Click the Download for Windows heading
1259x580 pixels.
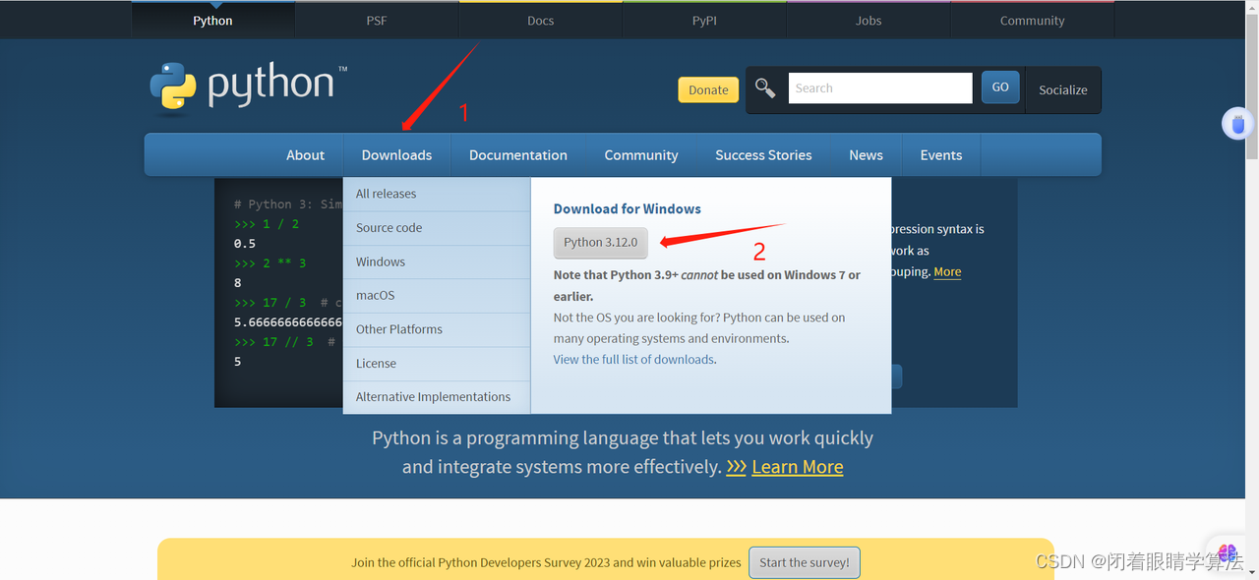pyautogui.click(x=628, y=208)
